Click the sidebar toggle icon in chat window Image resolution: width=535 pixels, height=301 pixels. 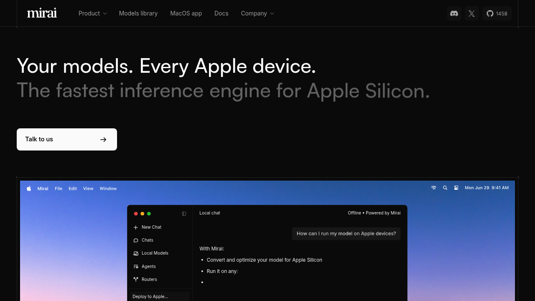point(184,214)
